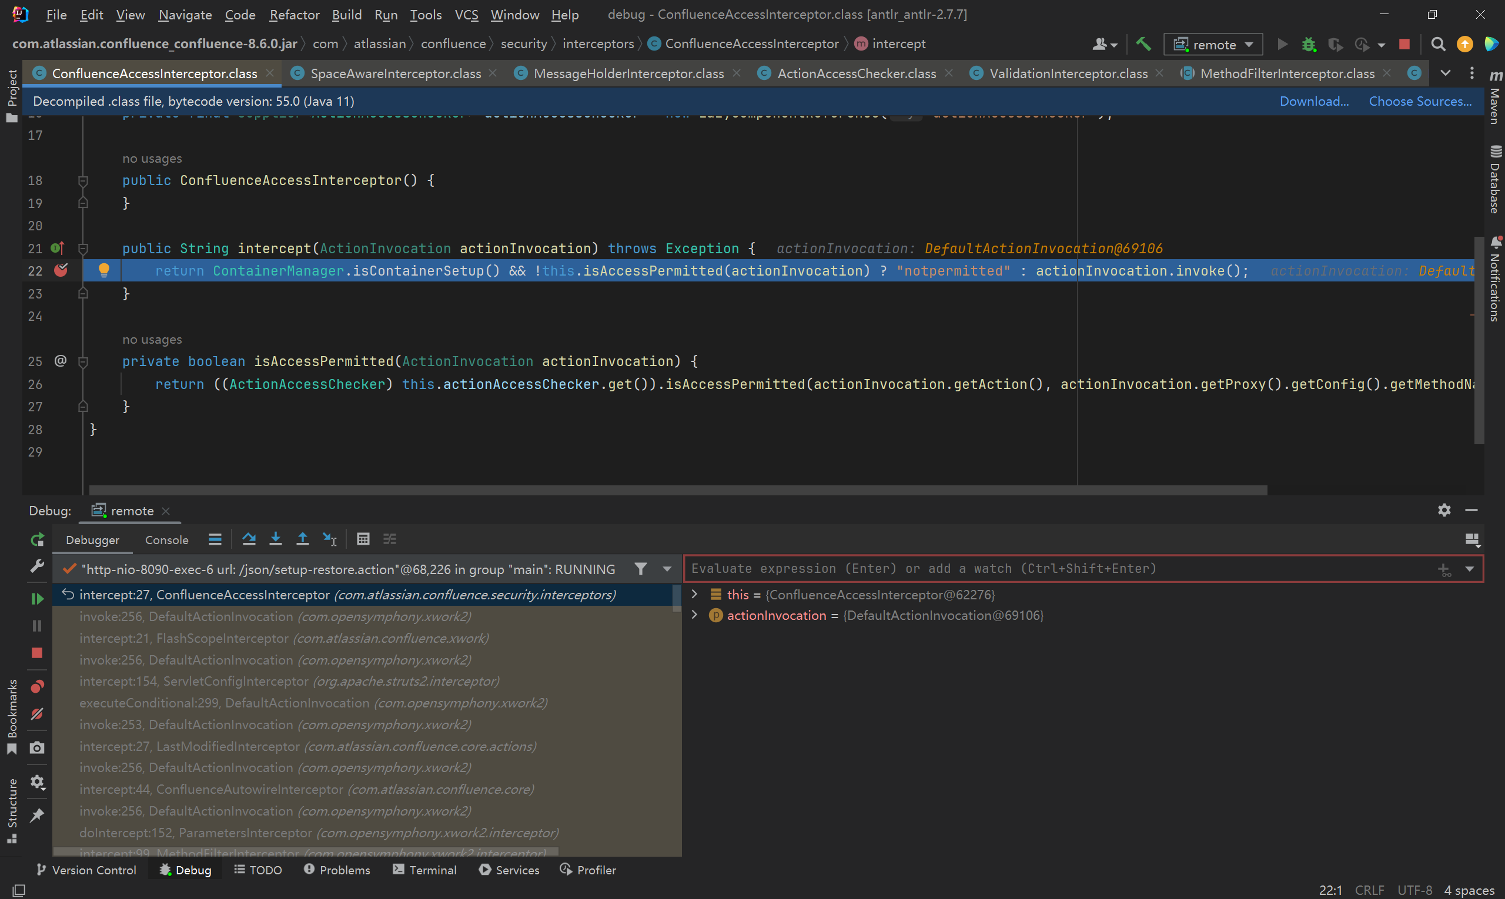Click the Run to Cursor icon
This screenshot has height=899, width=1505.
click(329, 539)
